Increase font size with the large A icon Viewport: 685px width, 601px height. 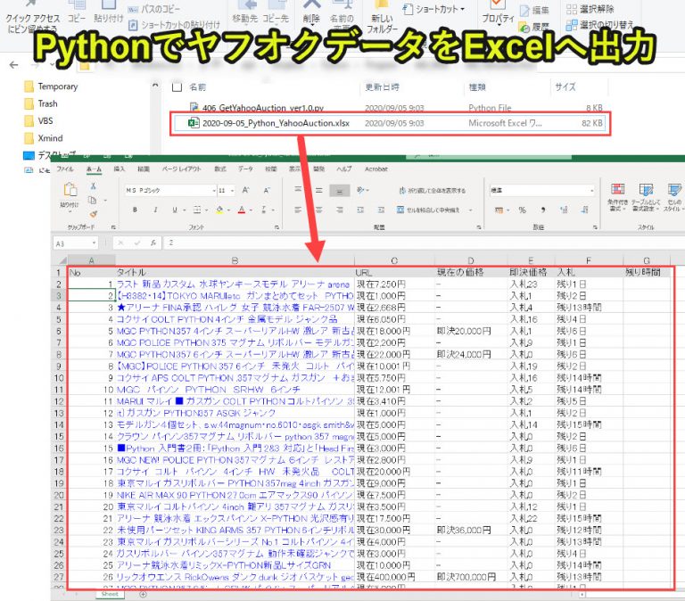246,190
